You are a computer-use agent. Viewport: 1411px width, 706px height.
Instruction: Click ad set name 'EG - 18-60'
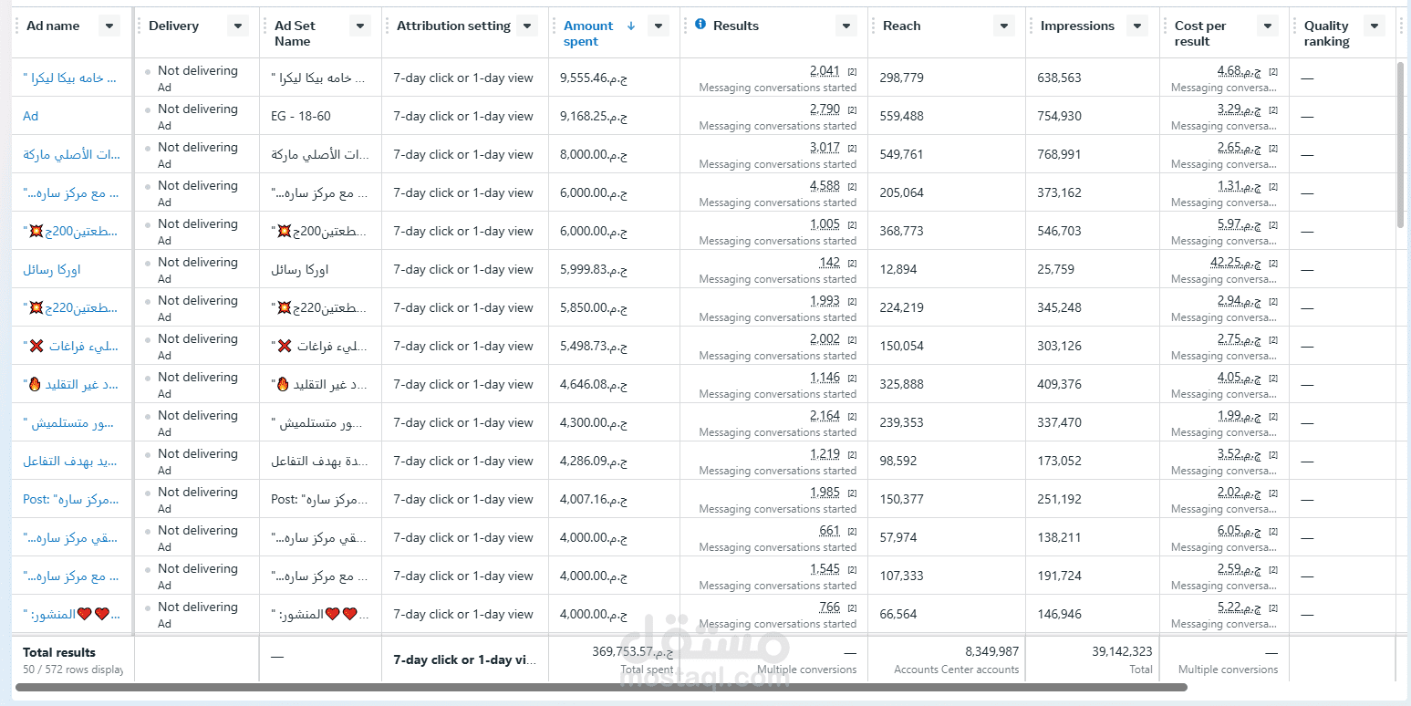301,116
